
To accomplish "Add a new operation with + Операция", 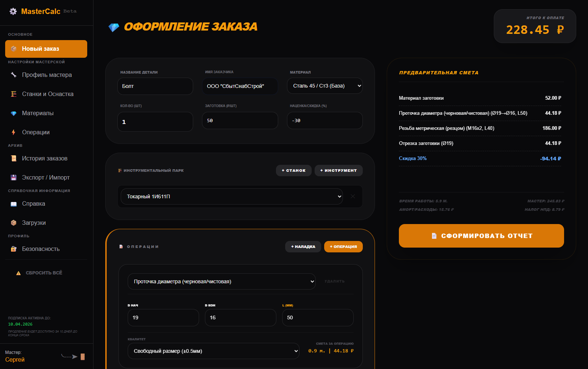I will (x=343, y=246).
